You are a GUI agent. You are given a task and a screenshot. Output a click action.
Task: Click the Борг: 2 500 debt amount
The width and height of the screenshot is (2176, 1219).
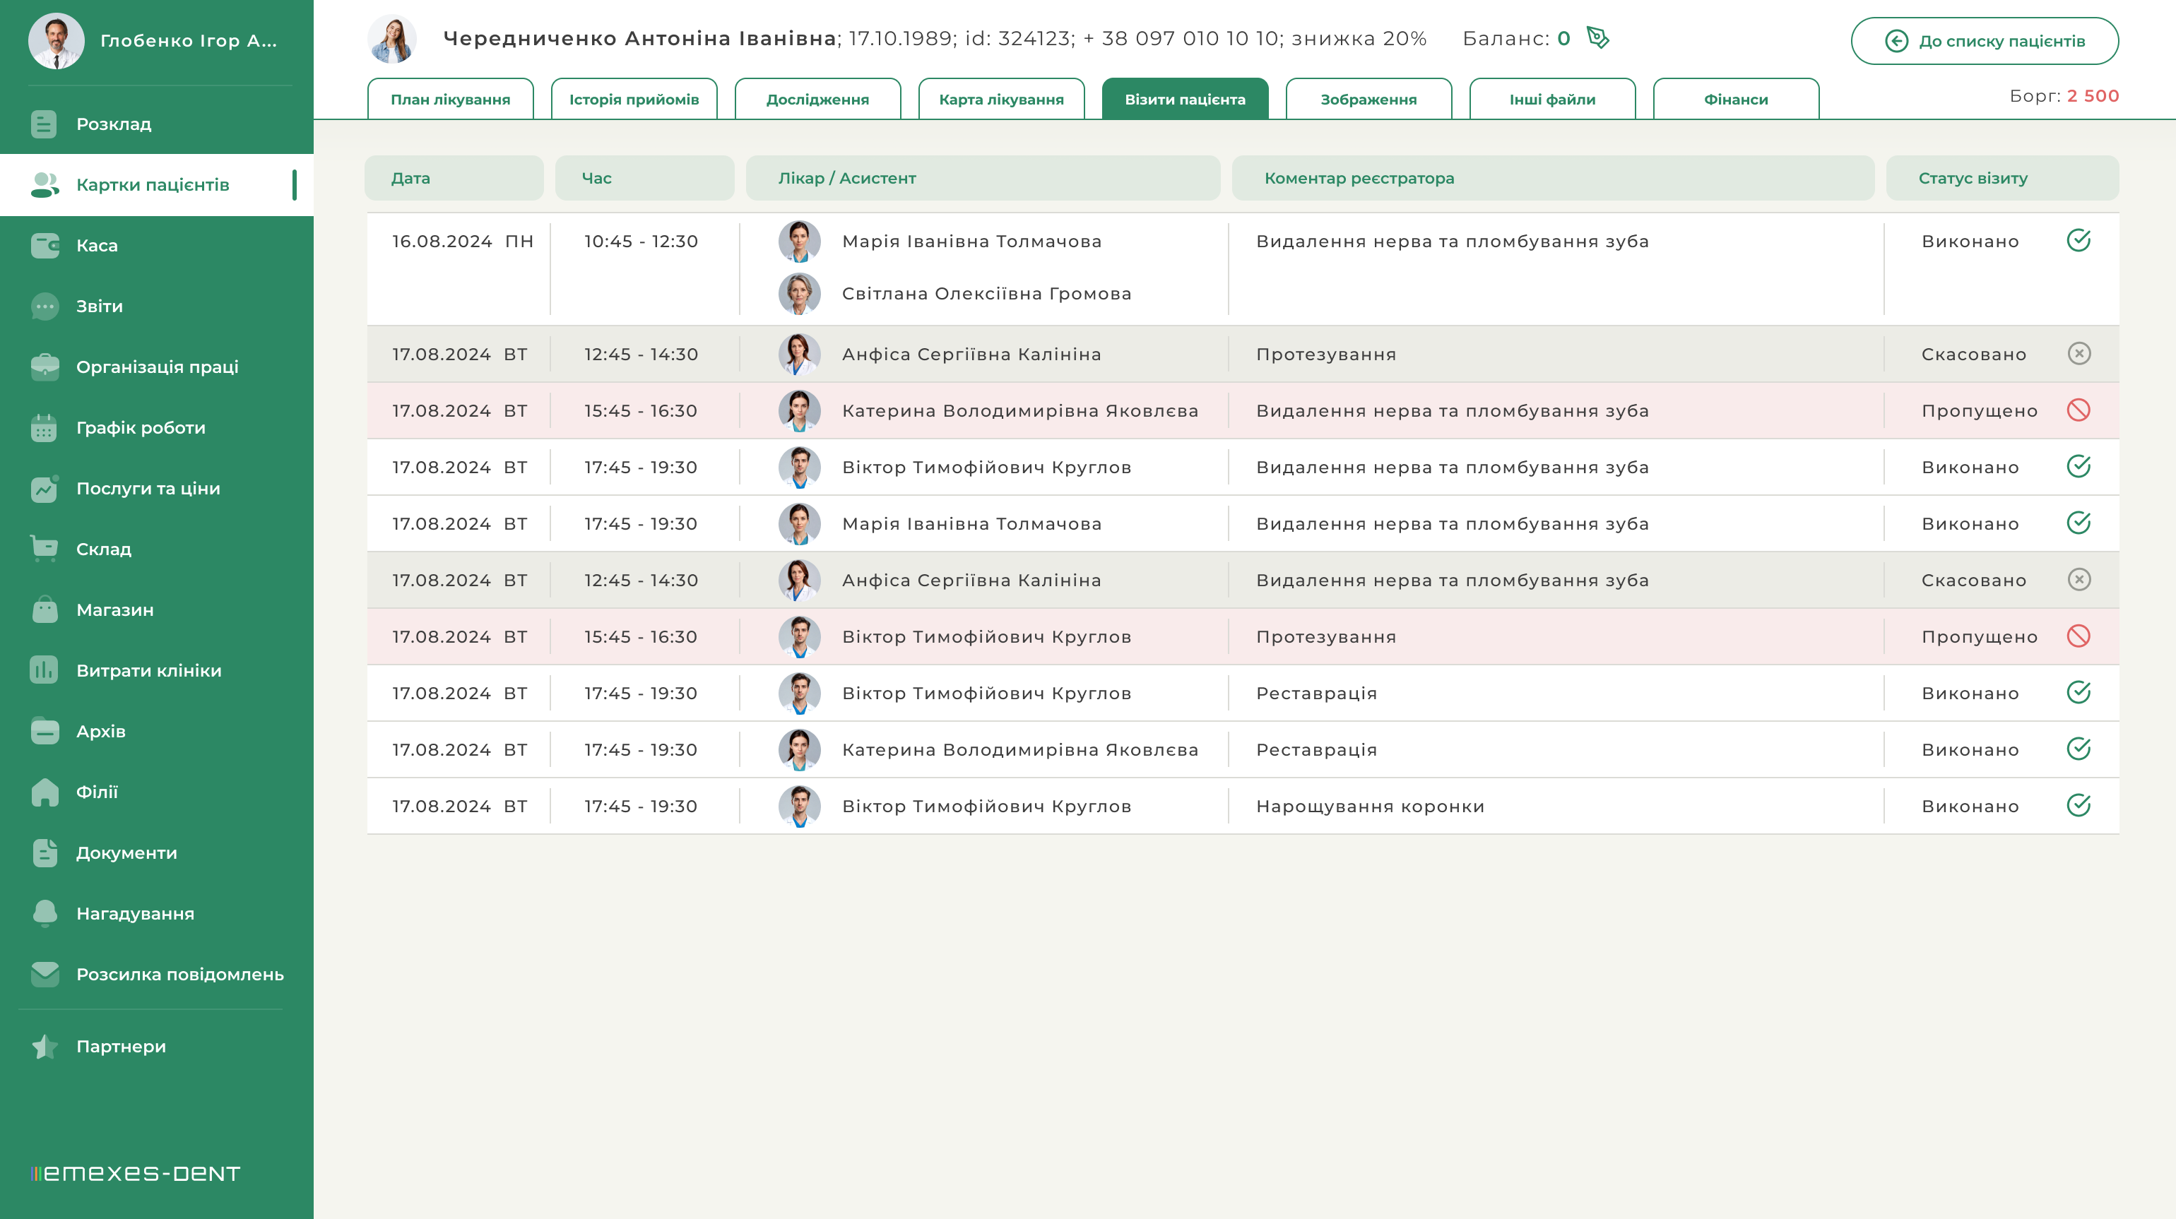[x=2064, y=95]
